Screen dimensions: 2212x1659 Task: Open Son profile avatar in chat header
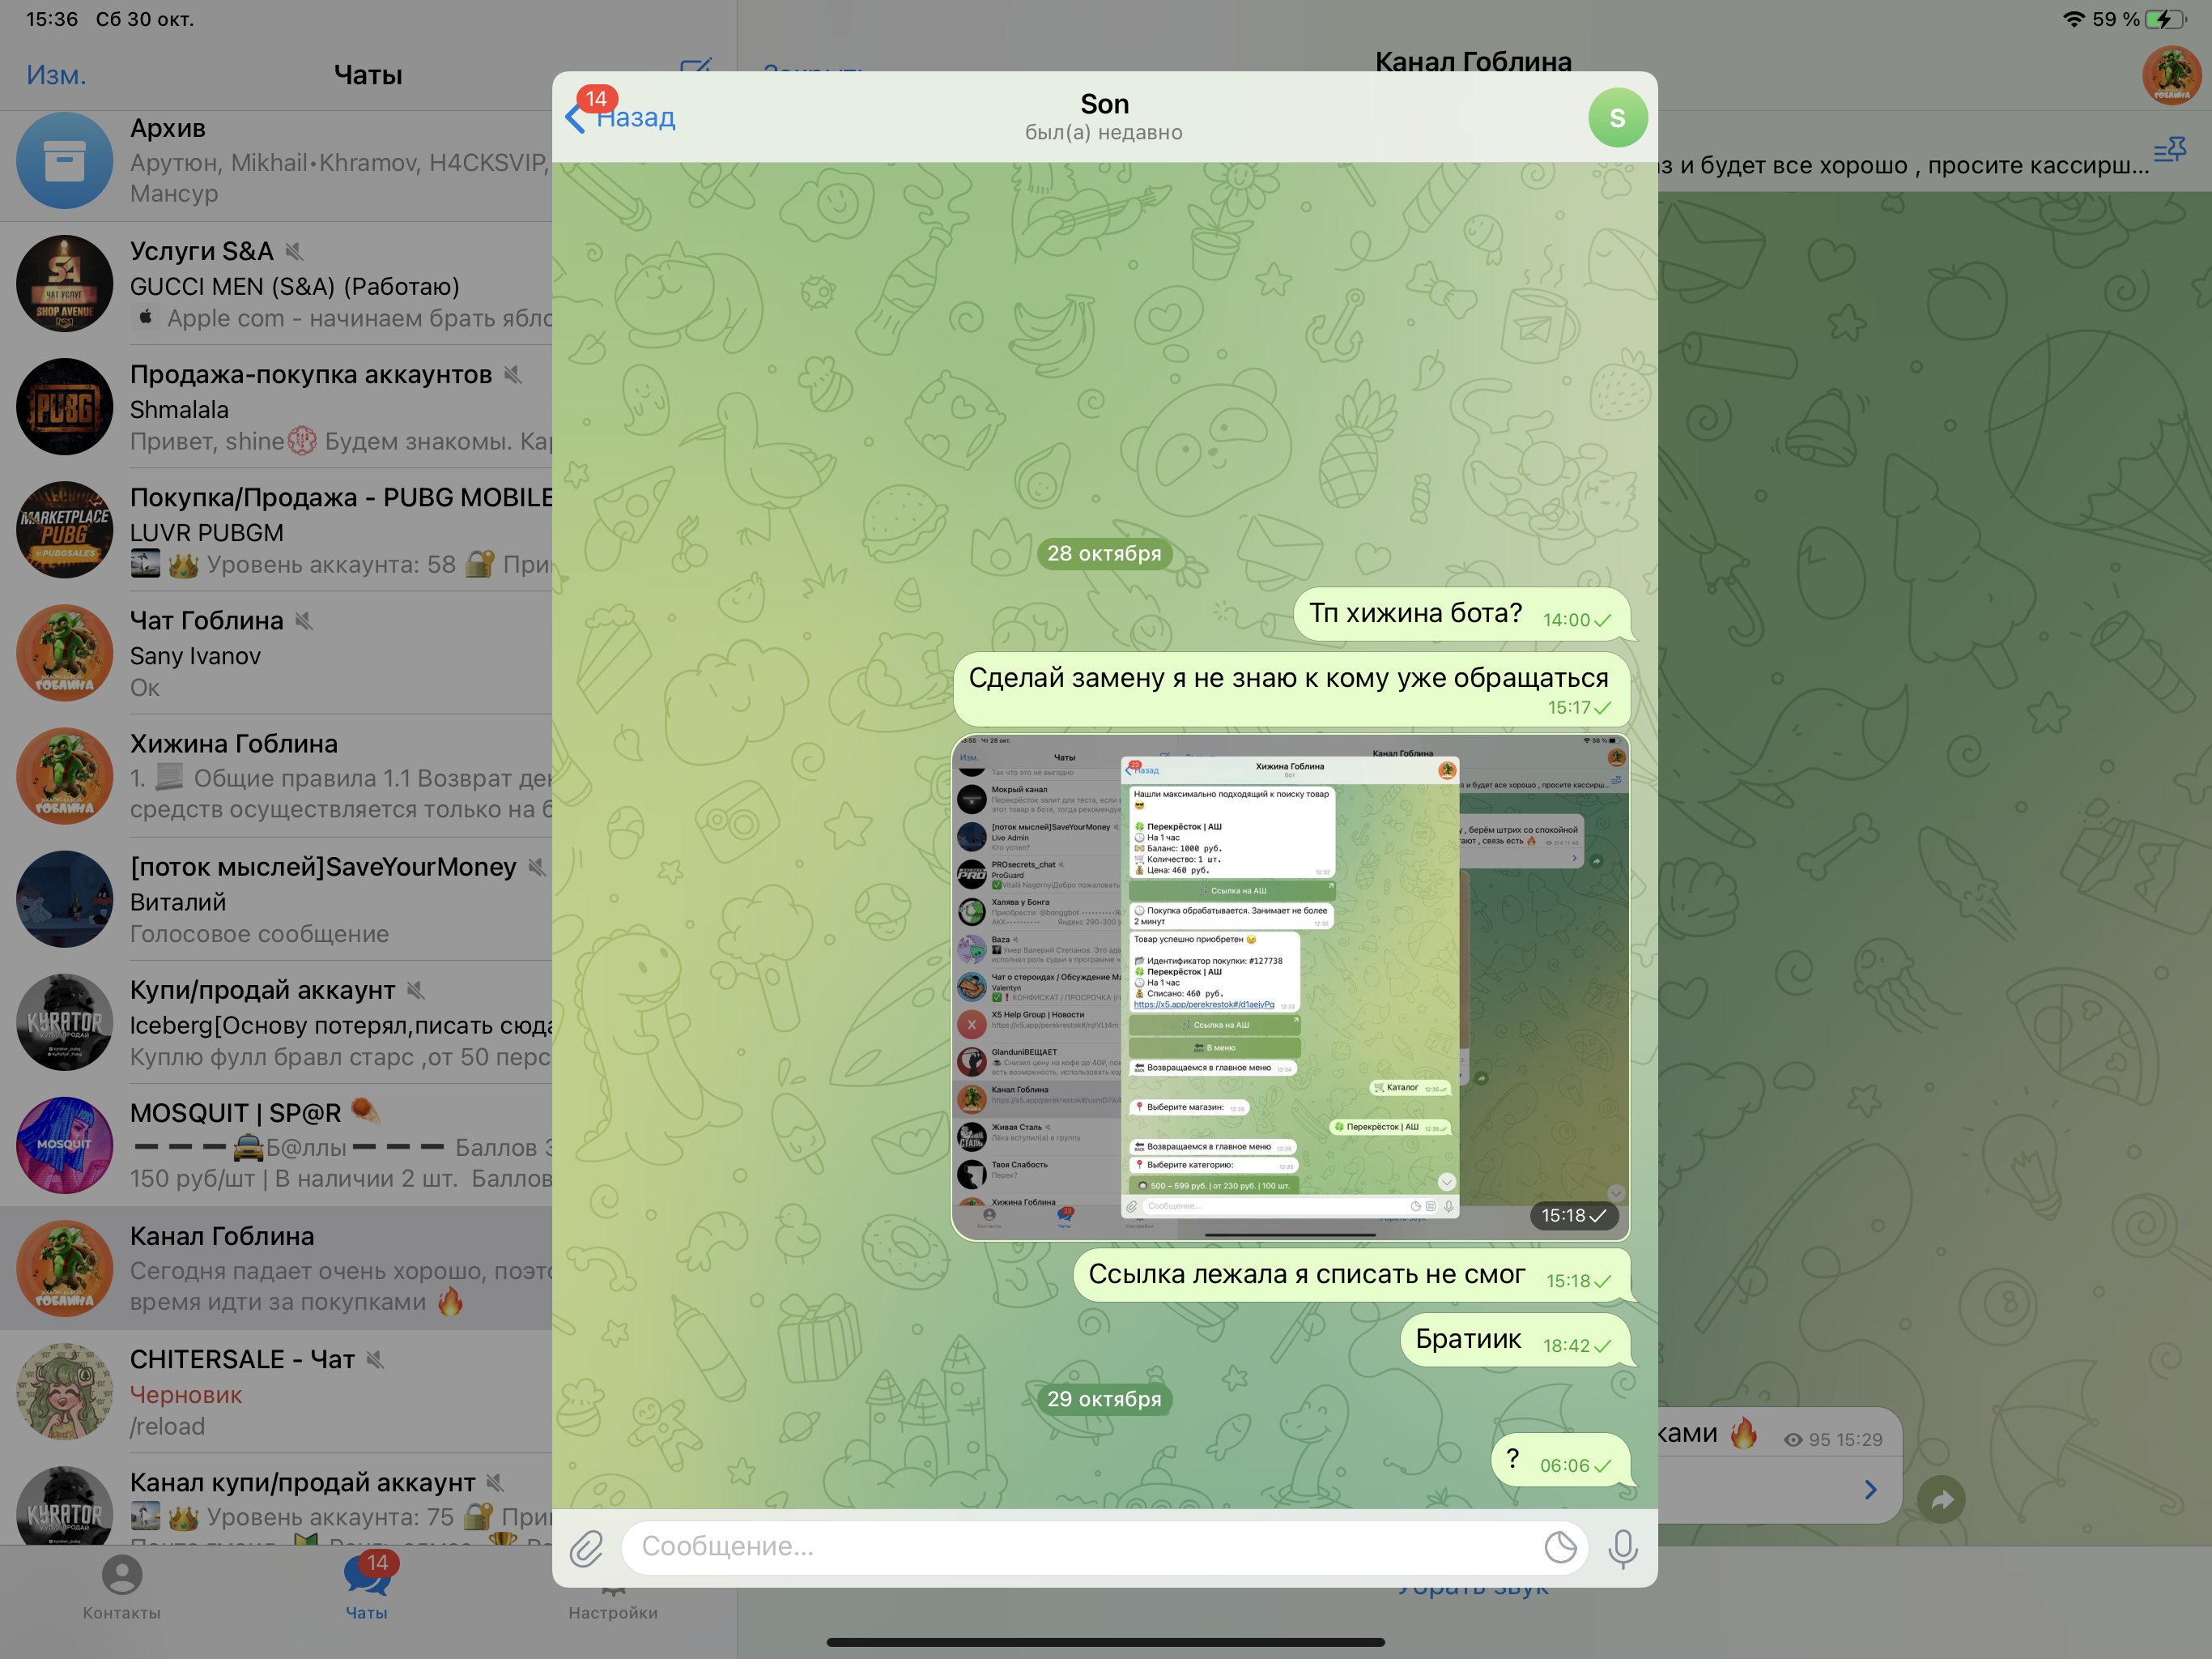pos(1617,117)
